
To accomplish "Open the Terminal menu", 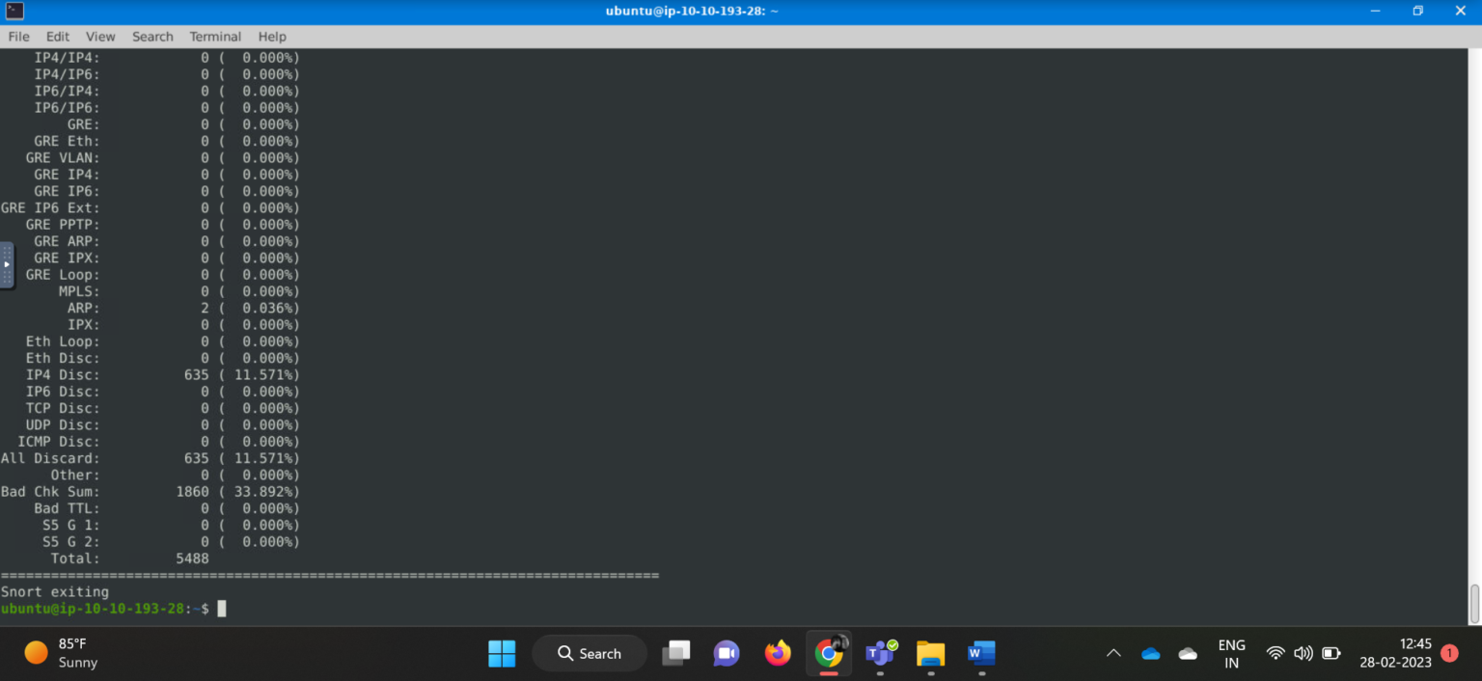I will point(214,37).
